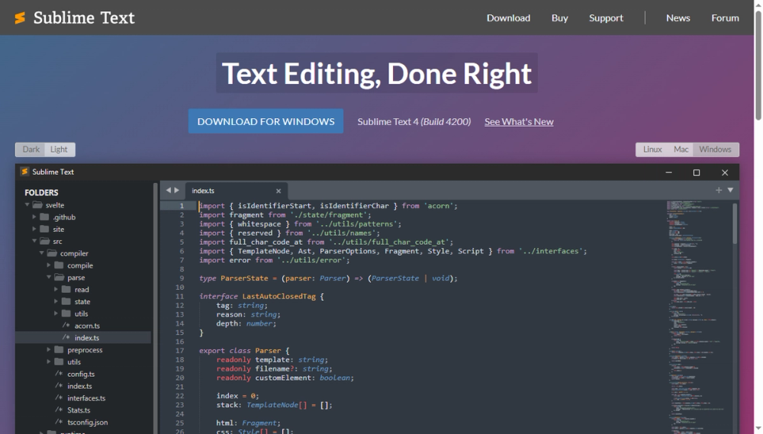Click line number 17 in the gutter
The height and width of the screenshot is (434, 763).
coord(179,350)
